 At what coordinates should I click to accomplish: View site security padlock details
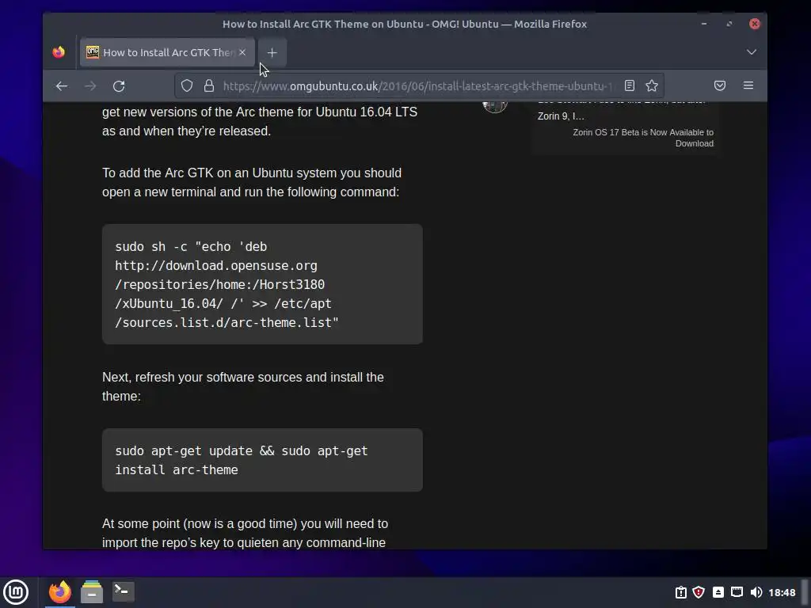pyautogui.click(x=209, y=85)
